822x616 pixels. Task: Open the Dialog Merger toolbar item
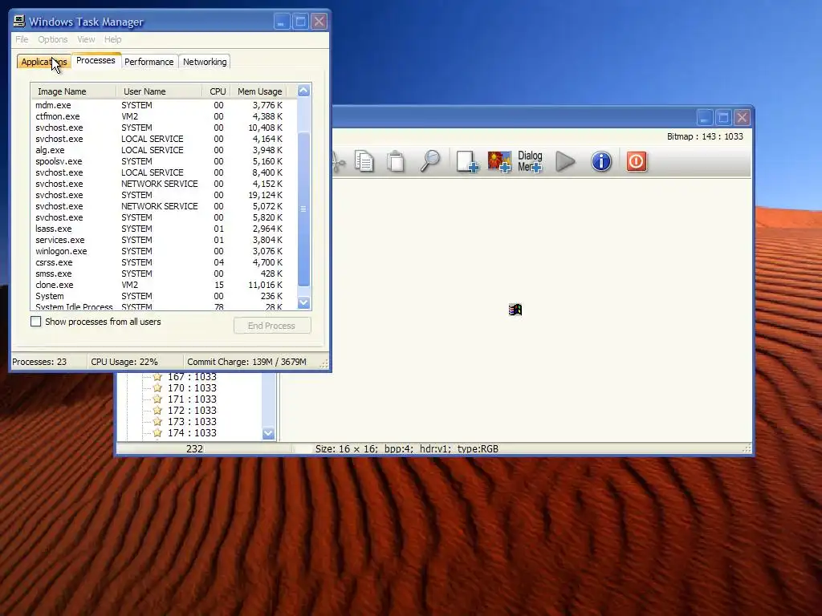tap(530, 161)
